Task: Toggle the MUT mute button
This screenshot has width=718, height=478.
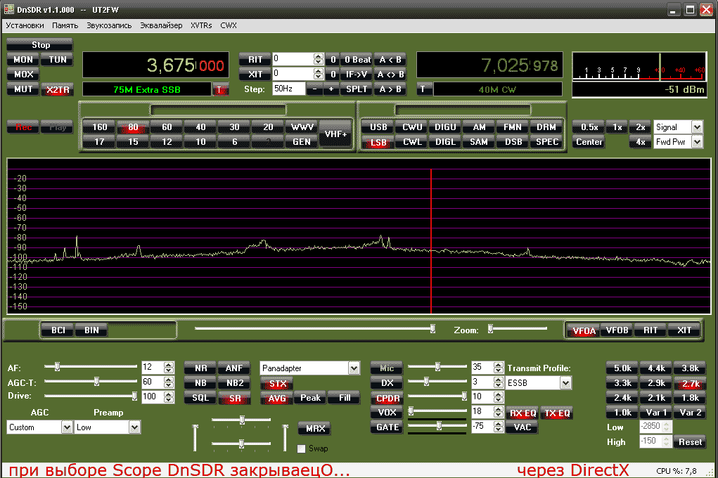Action: [23, 89]
